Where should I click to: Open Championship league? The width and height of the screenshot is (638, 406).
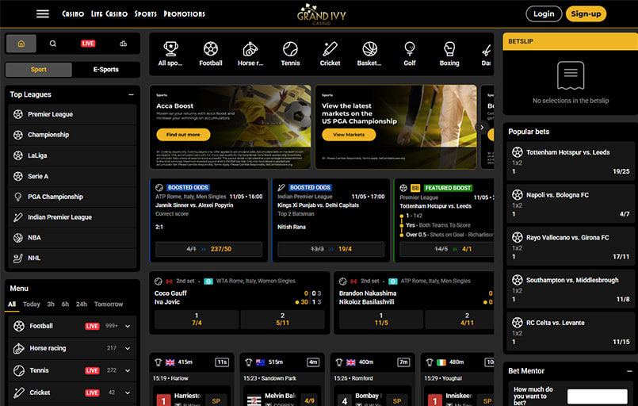point(72,135)
